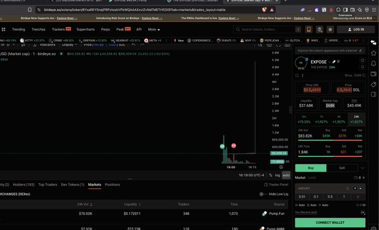Add EXPOSE token to favorites star
The width and height of the screenshot is (379, 230).
point(363,60)
